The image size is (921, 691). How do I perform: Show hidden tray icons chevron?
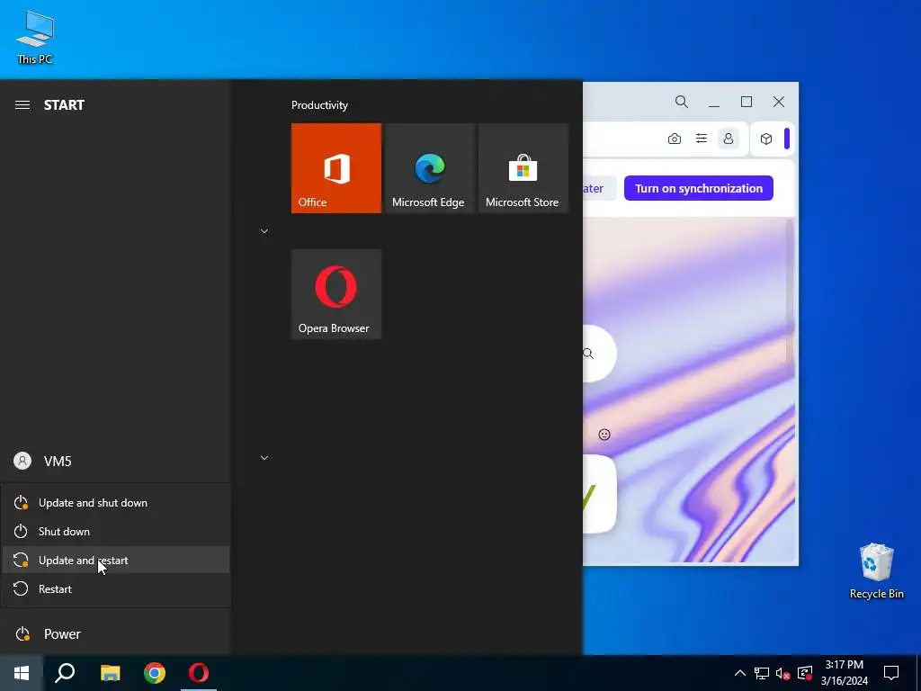coord(740,673)
